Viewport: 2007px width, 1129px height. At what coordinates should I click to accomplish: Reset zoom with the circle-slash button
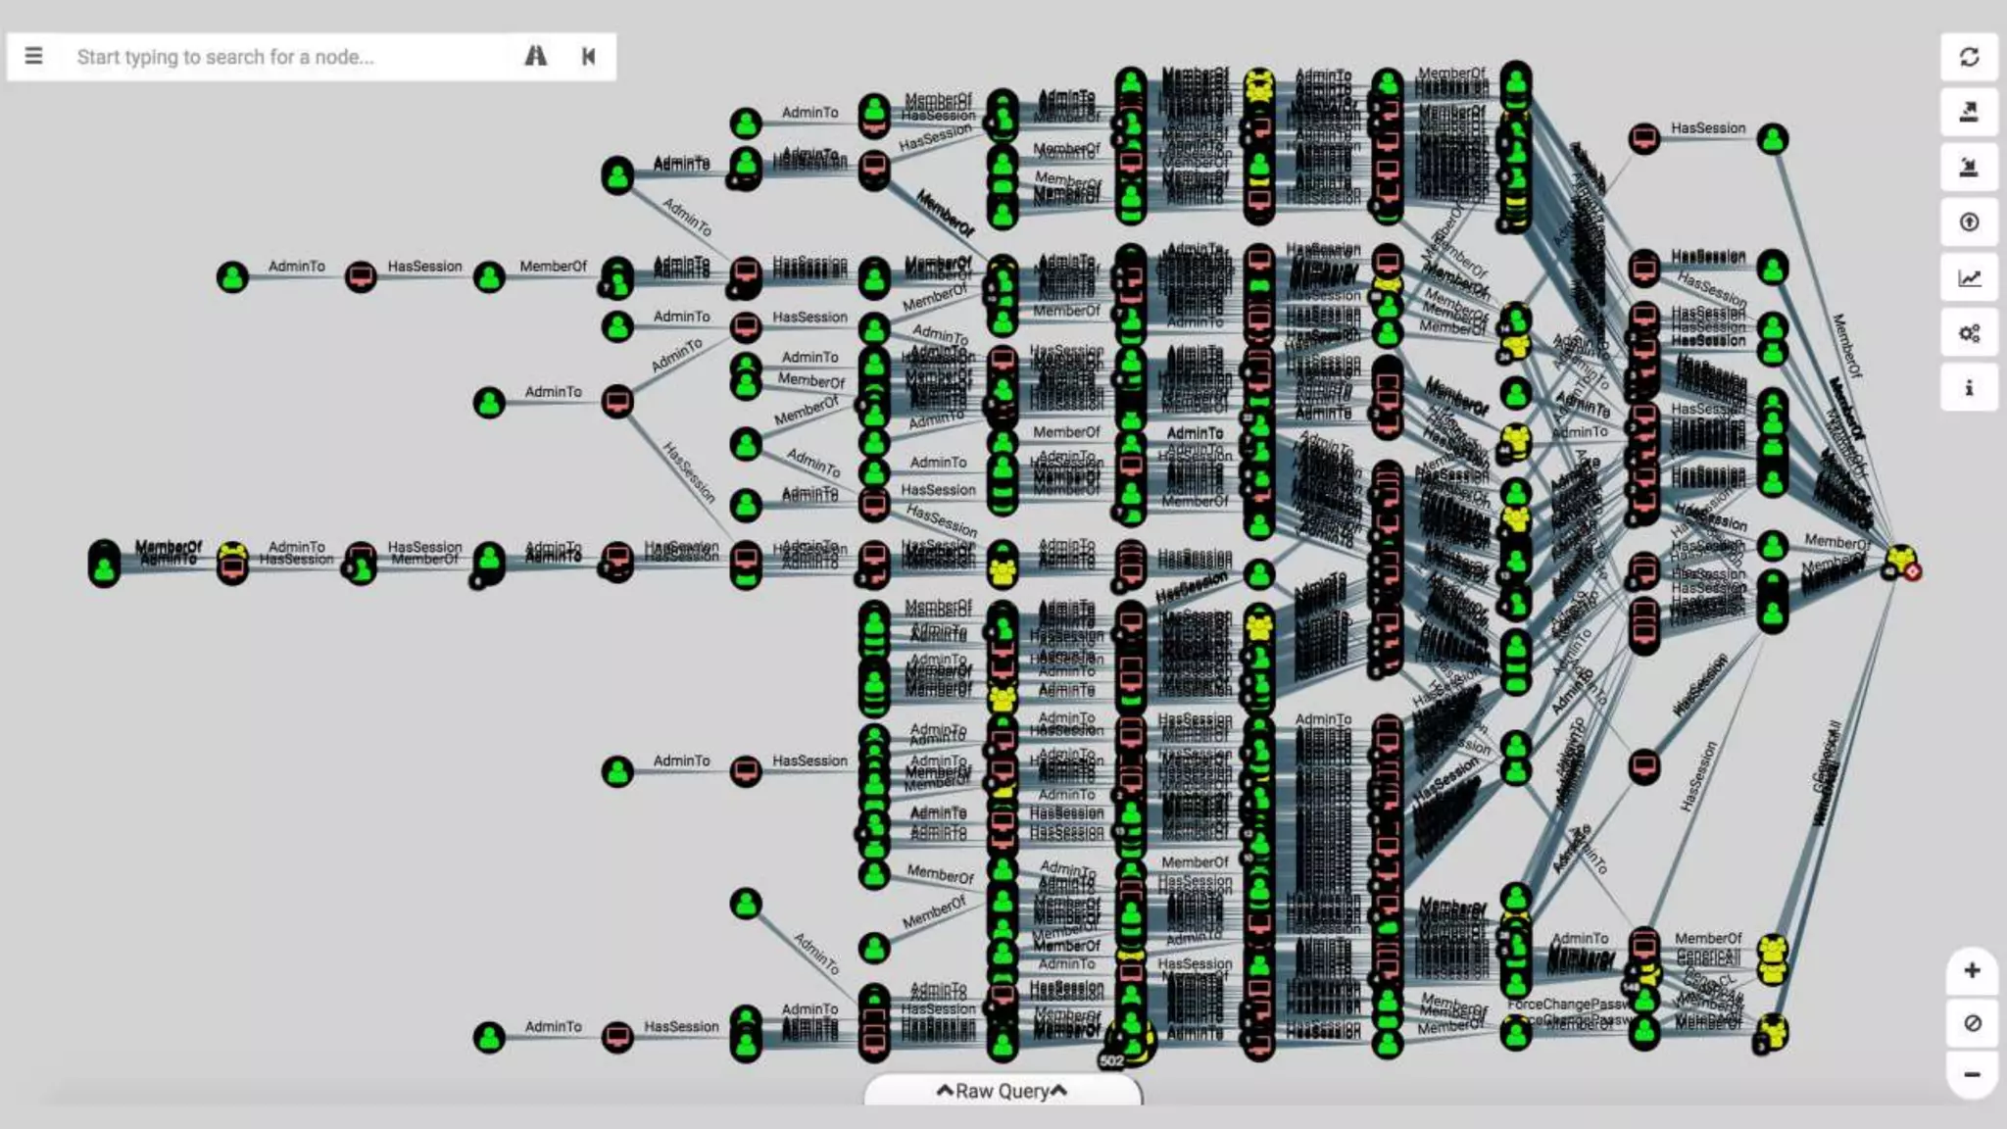click(x=1972, y=1022)
